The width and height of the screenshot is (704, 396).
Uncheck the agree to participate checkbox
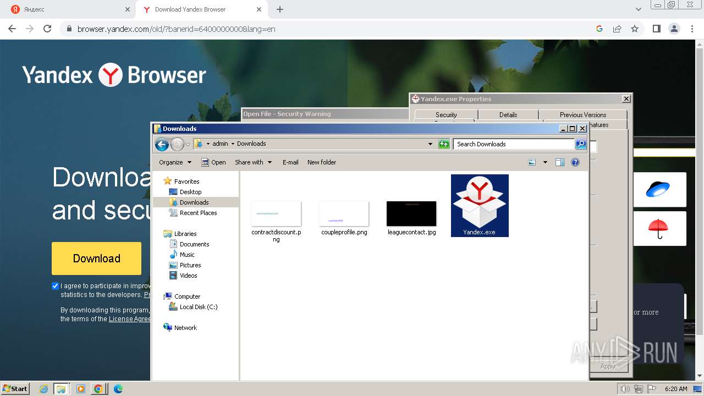click(55, 286)
